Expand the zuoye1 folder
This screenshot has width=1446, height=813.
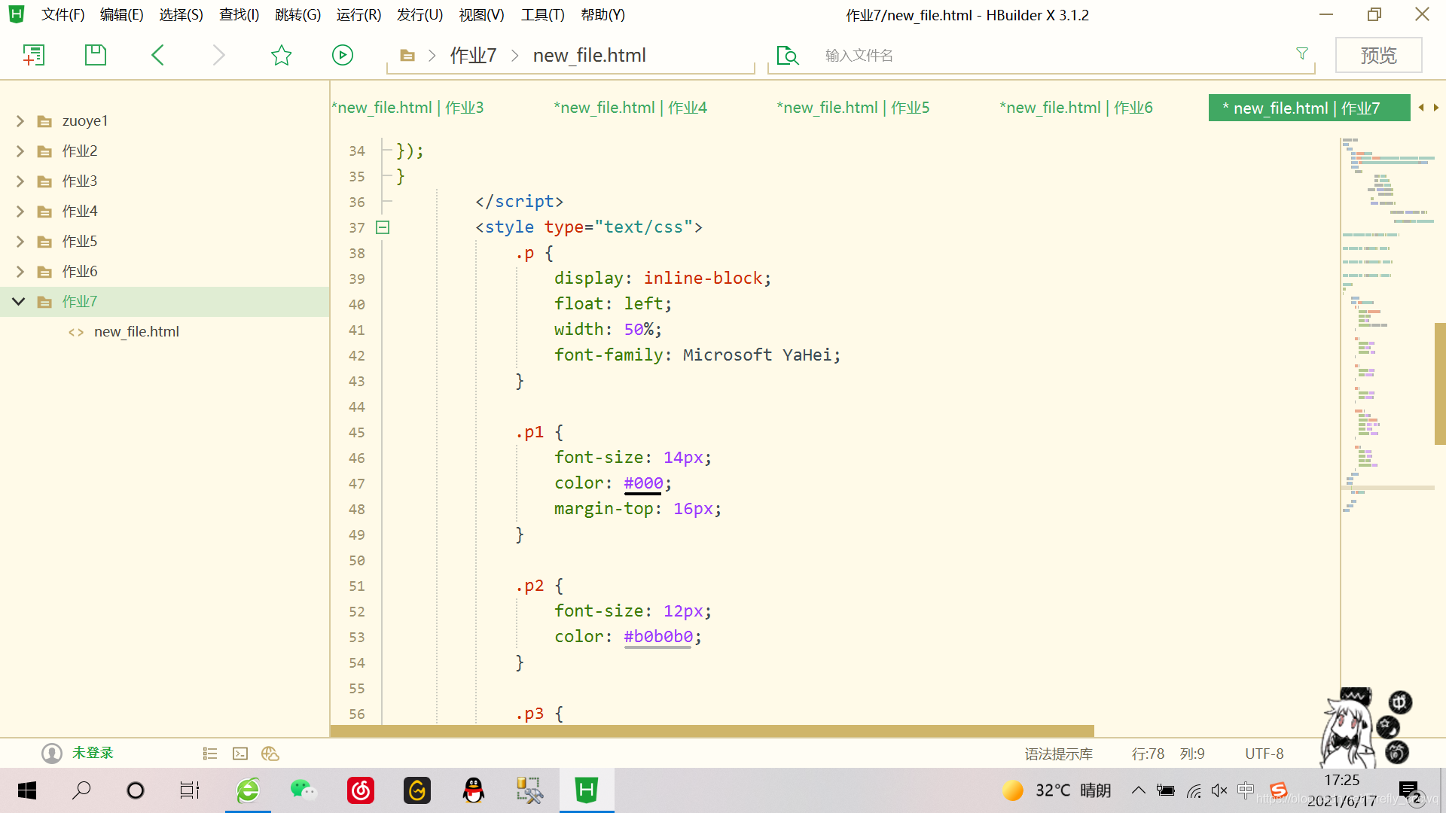coord(20,121)
